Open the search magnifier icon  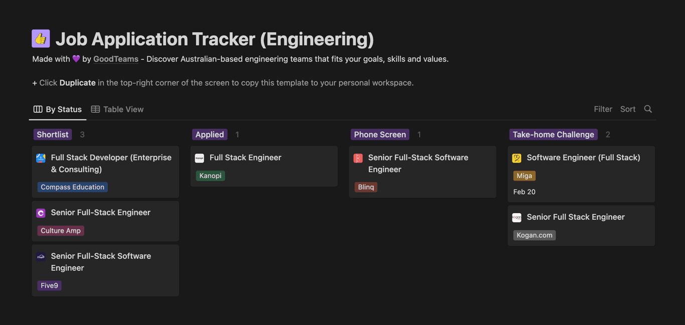pyautogui.click(x=648, y=109)
